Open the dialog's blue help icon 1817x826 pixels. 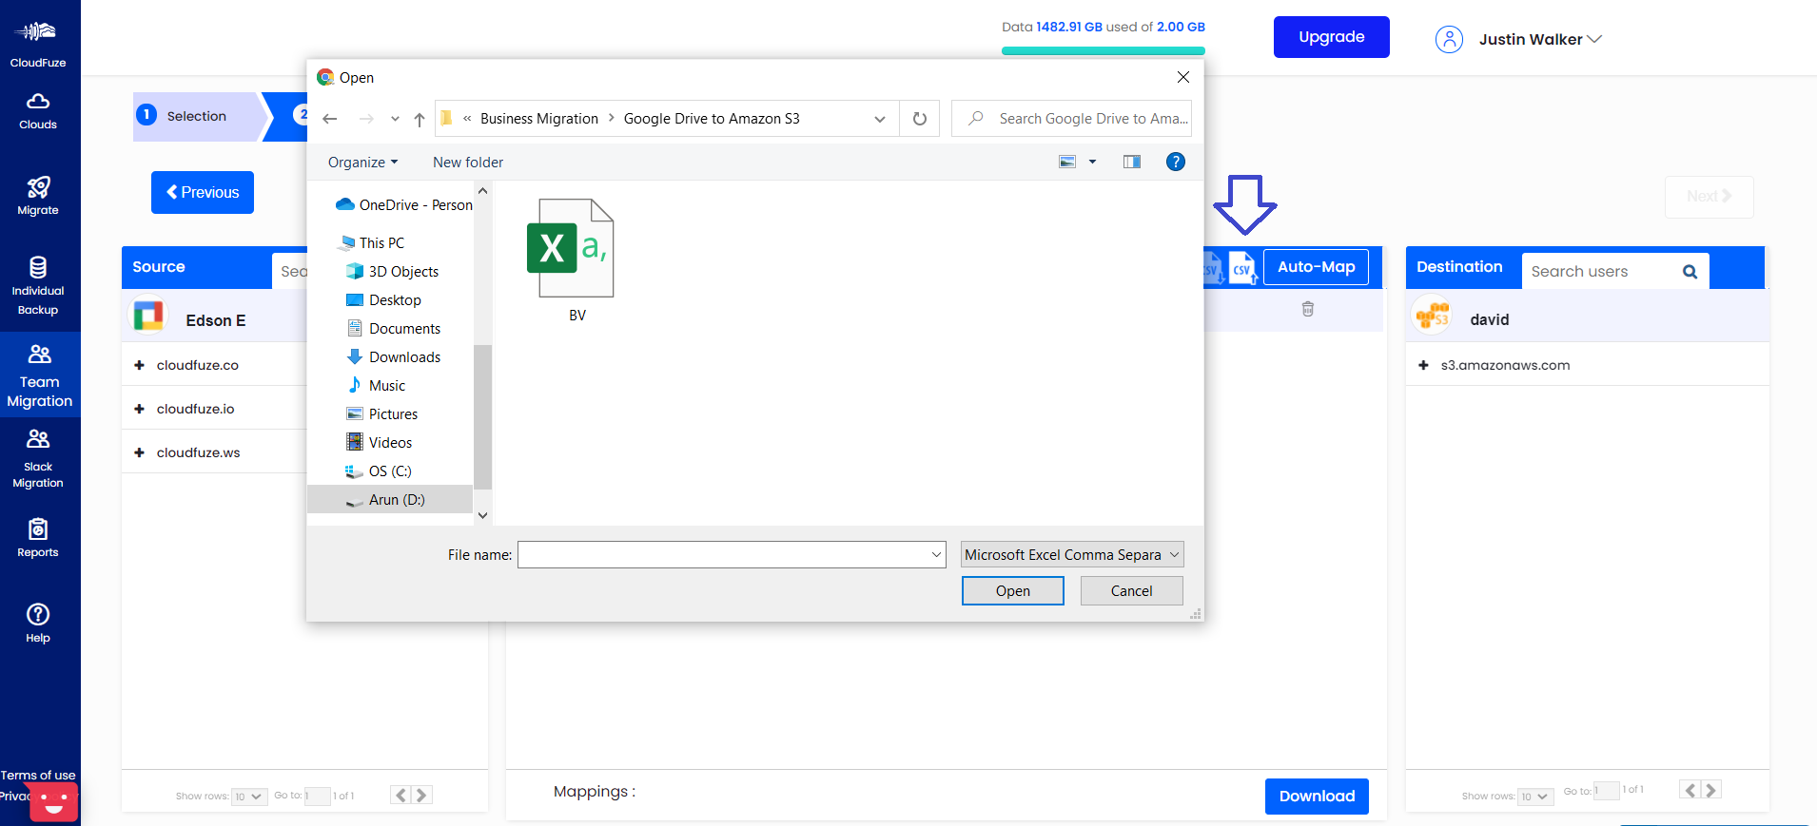tap(1176, 162)
